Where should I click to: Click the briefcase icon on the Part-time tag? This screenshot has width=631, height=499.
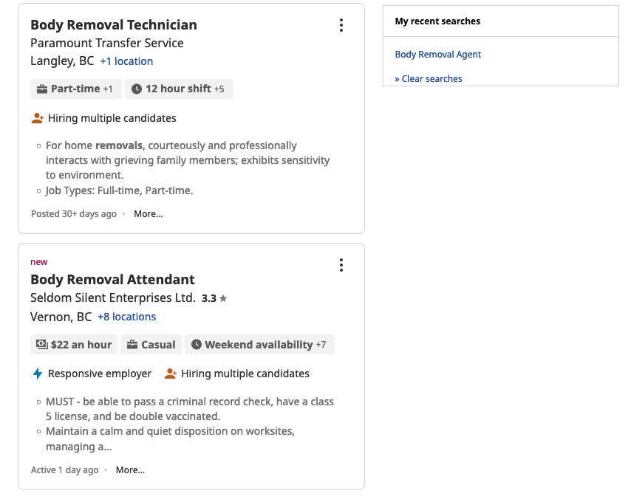44,89
